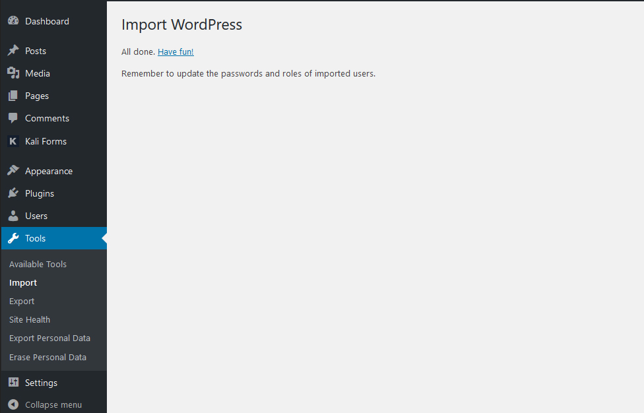Open Available Tools submenu item

[38, 265]
